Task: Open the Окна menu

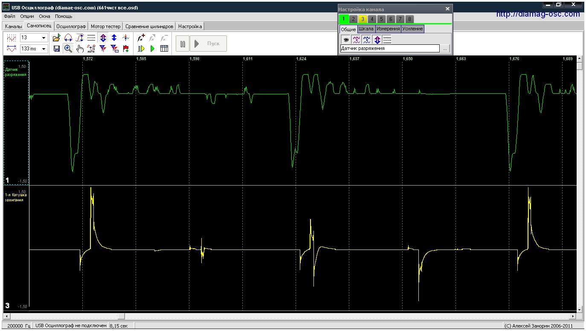Action: pos(44,16)
